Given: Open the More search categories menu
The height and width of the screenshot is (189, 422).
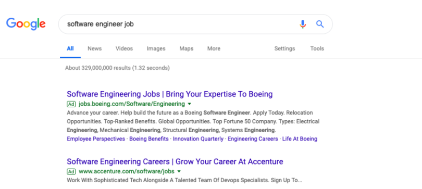Looking at the screenshot, I should (x=214, y=48).
